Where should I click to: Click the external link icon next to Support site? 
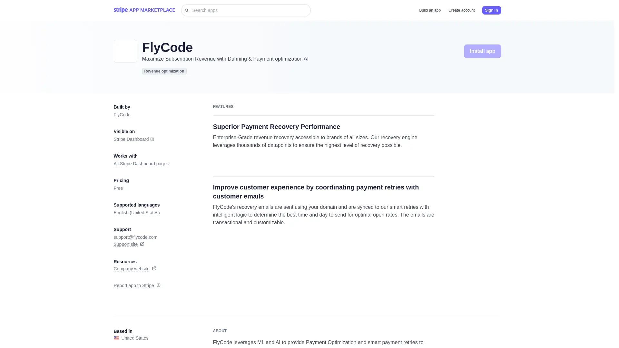point(142,244)
